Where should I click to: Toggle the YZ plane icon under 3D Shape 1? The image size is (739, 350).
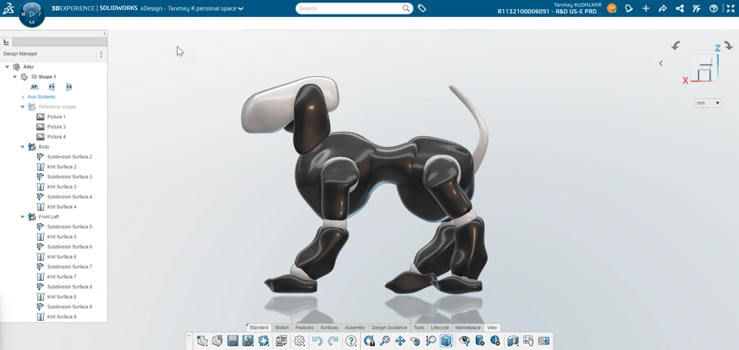[x=52, y=87]
